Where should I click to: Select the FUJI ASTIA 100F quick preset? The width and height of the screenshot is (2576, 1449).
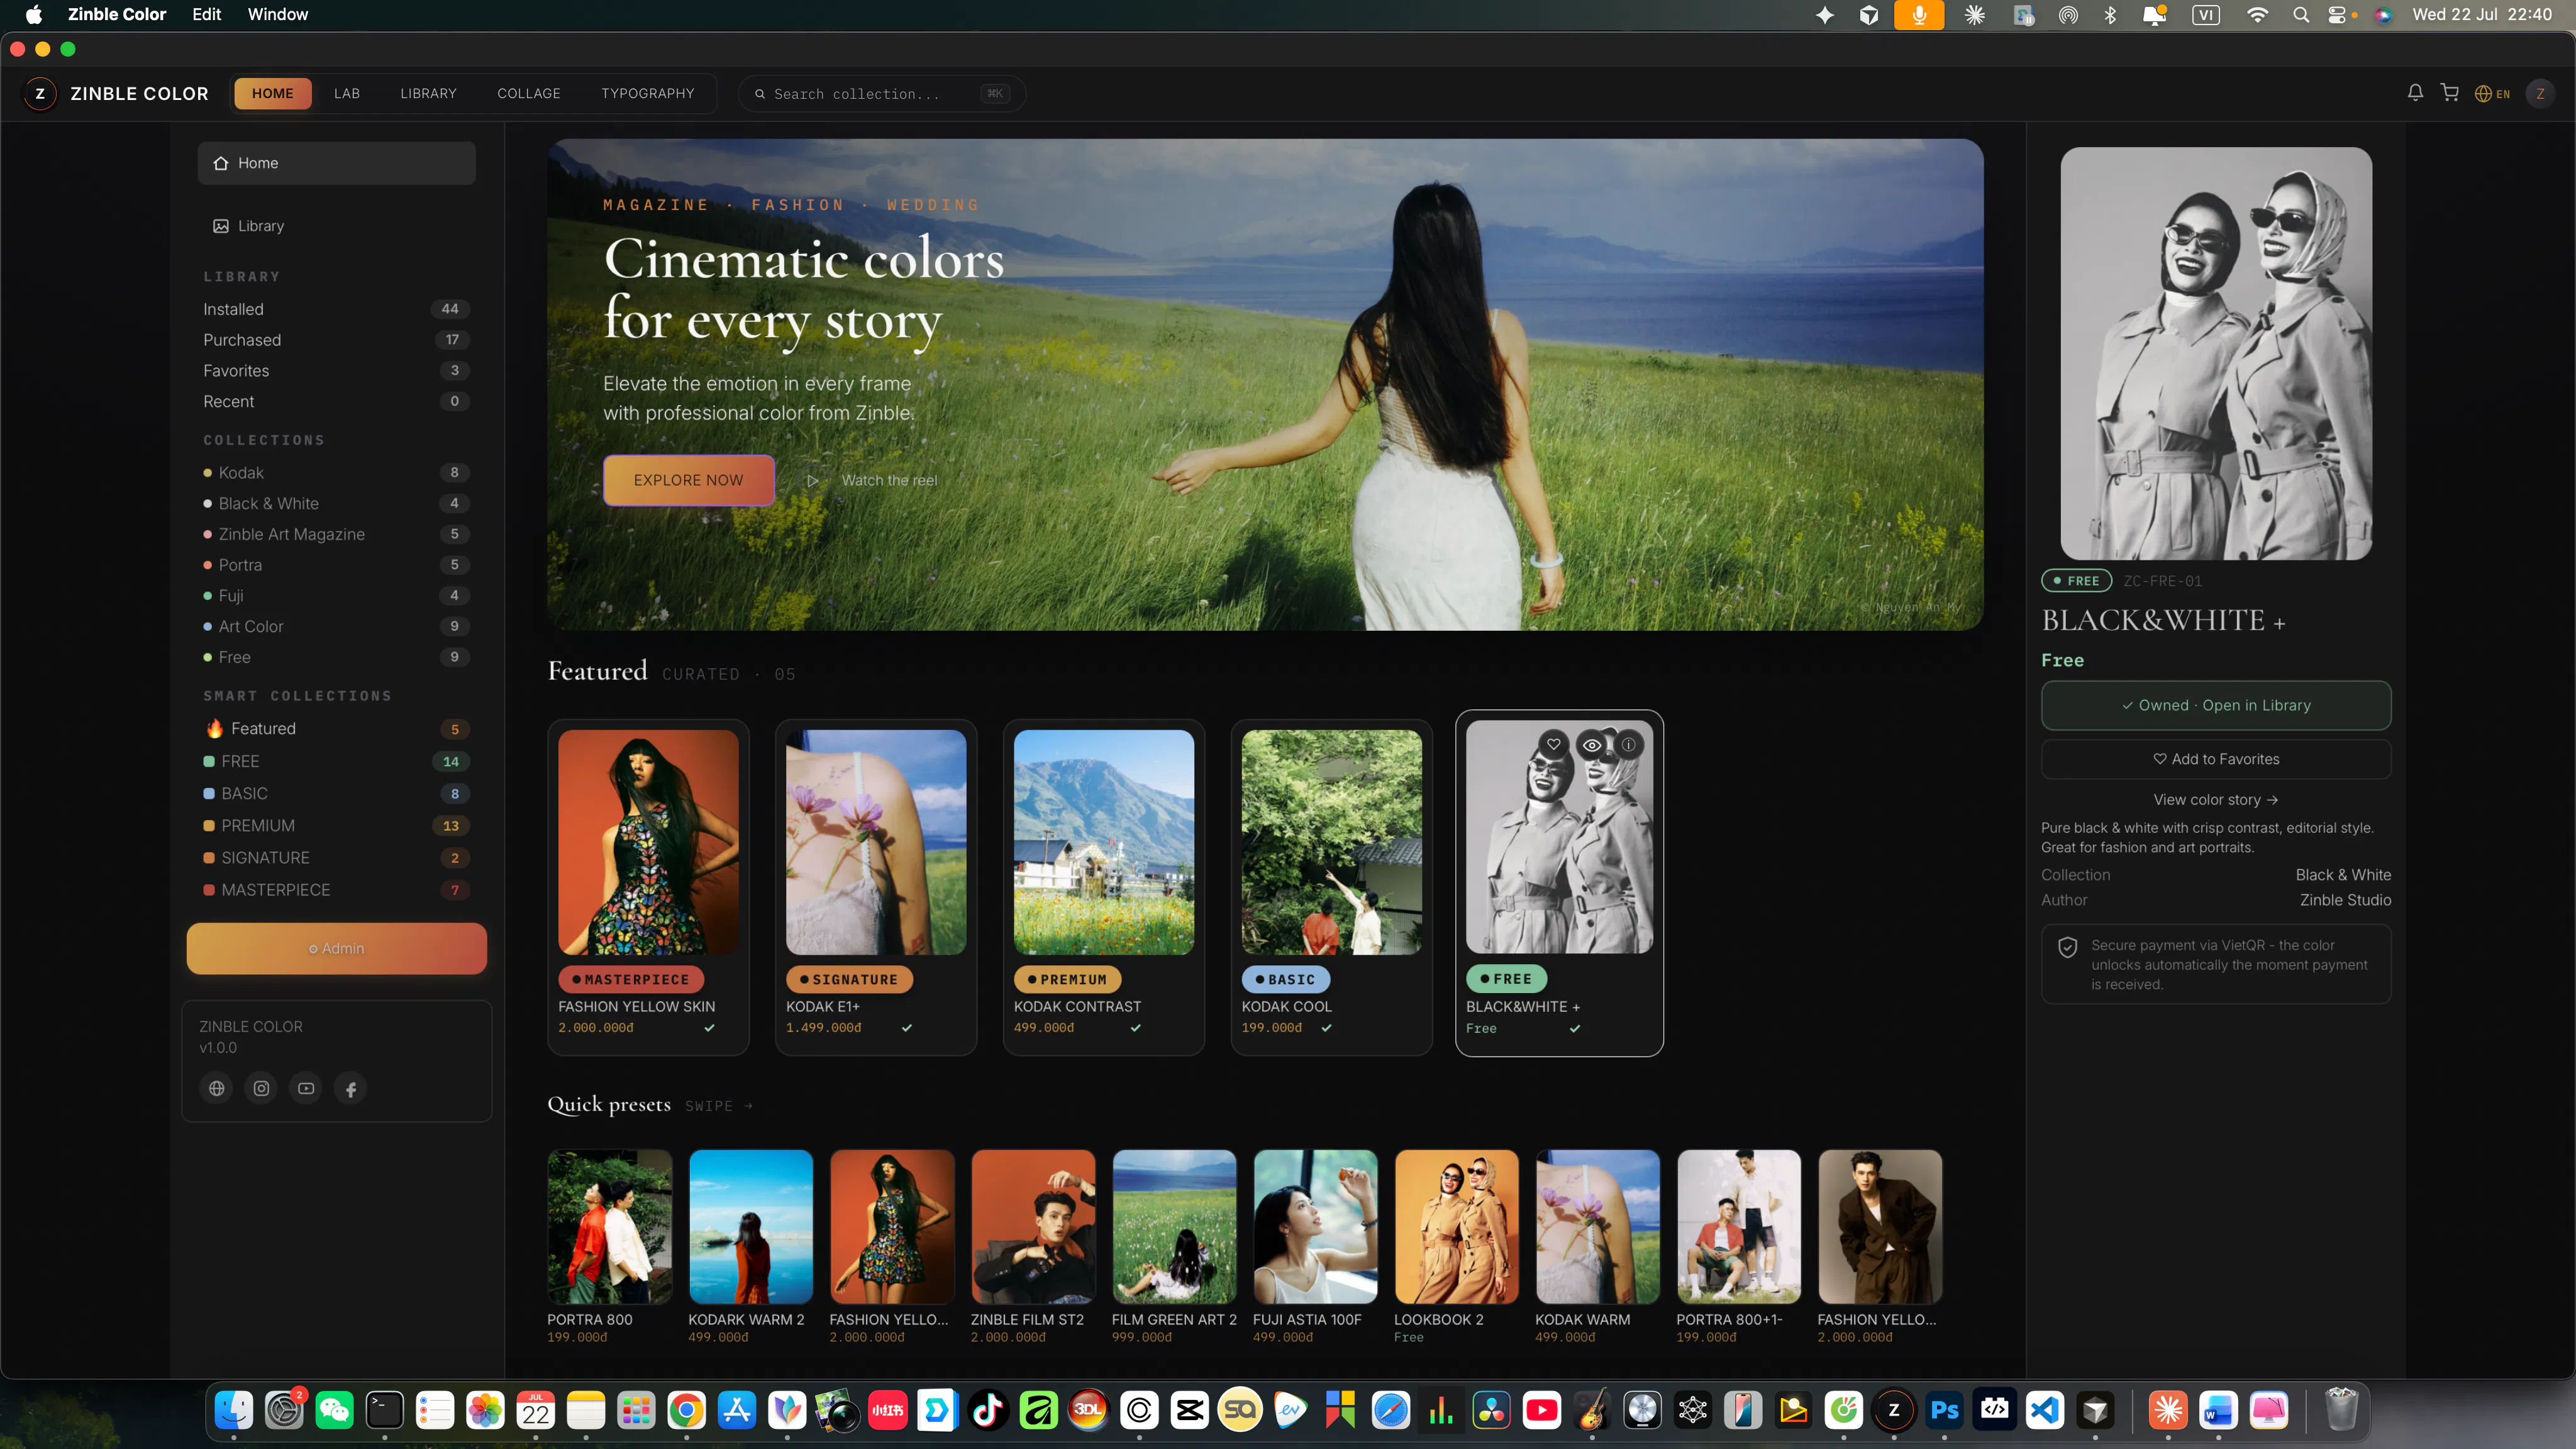(x=1315, y=1246)
